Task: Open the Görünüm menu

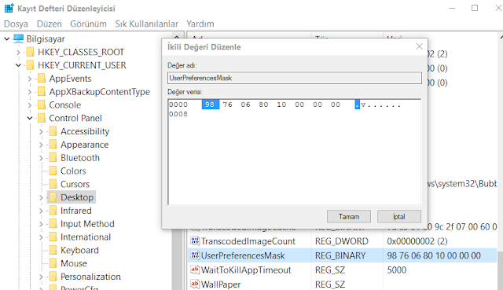Action: tap(88, 24)
